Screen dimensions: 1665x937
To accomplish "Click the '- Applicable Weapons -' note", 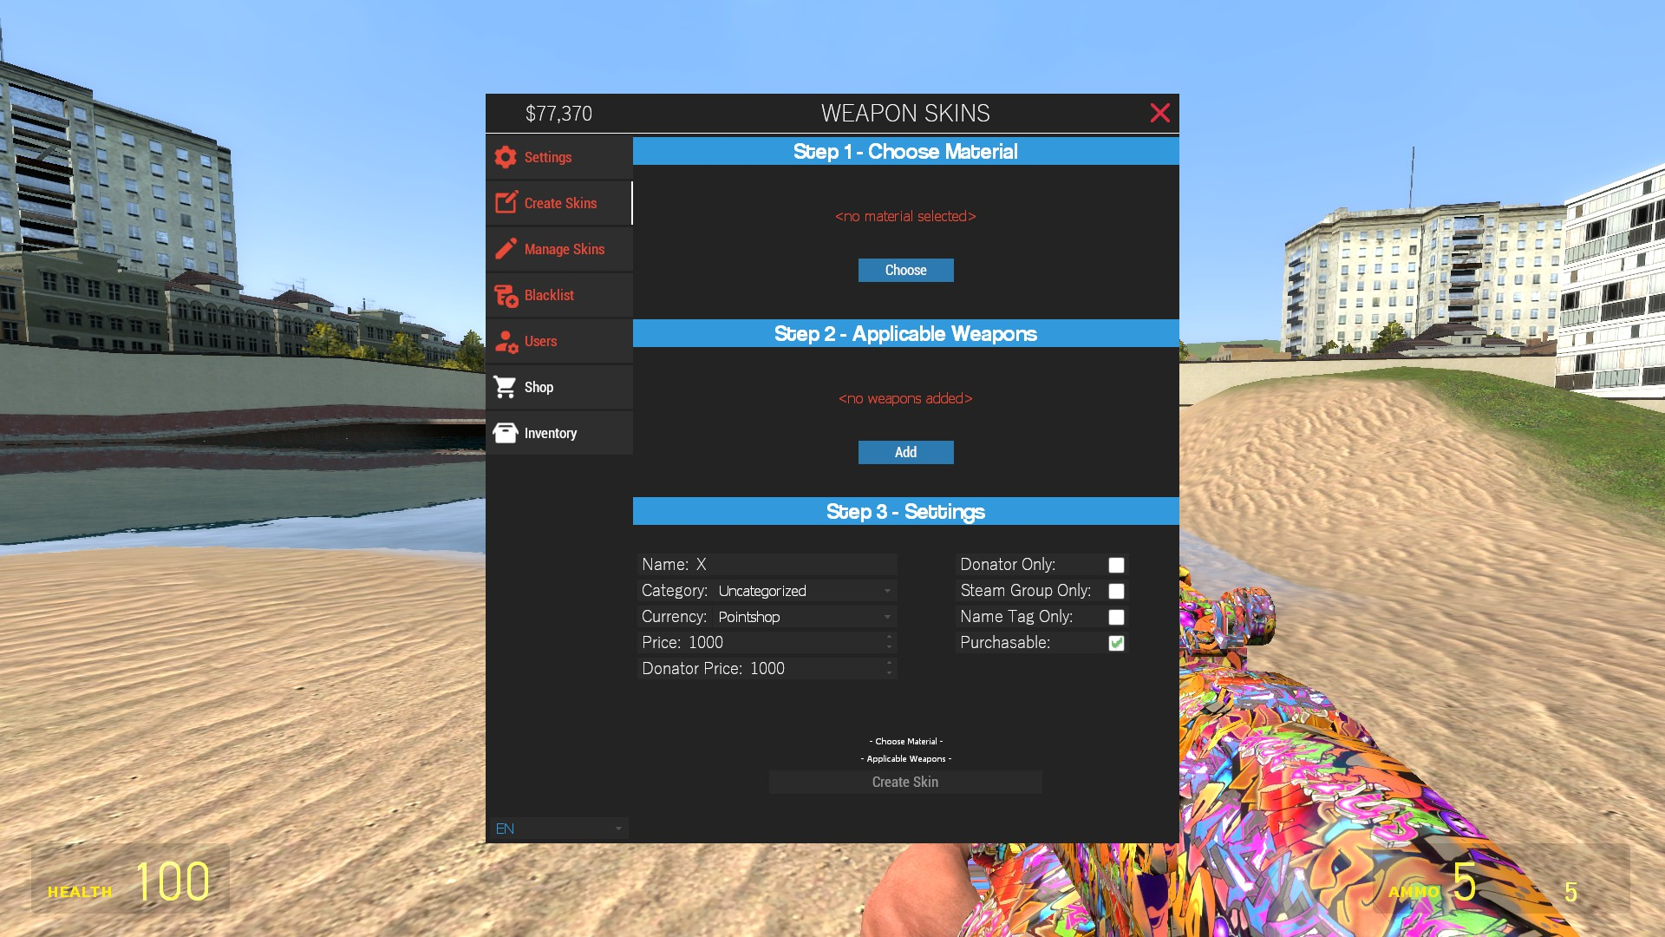I will coord(905,758).
